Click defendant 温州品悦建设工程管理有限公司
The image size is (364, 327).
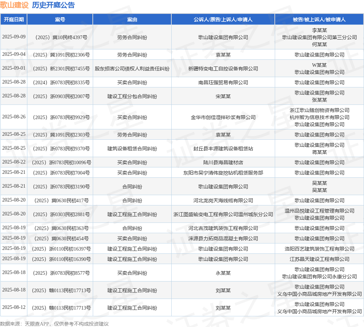tap(320, 211)
